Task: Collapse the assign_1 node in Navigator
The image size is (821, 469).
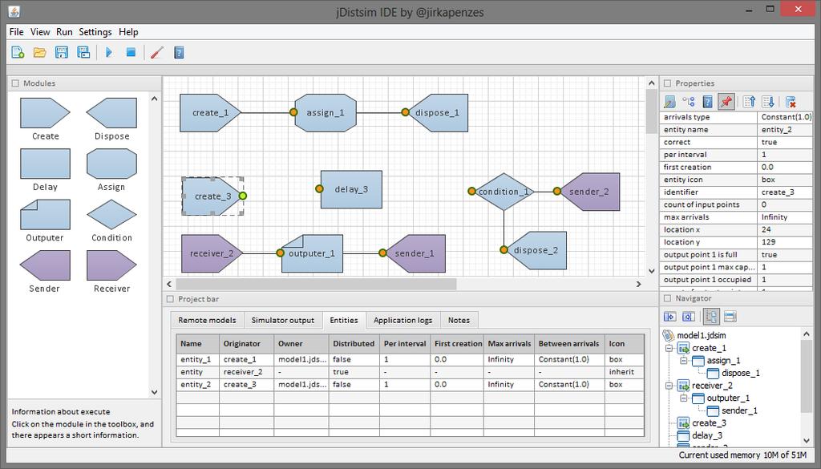Action: click(683, 361)
